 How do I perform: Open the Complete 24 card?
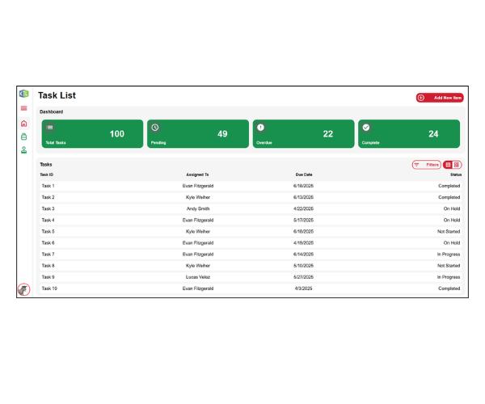pos(409,134)
